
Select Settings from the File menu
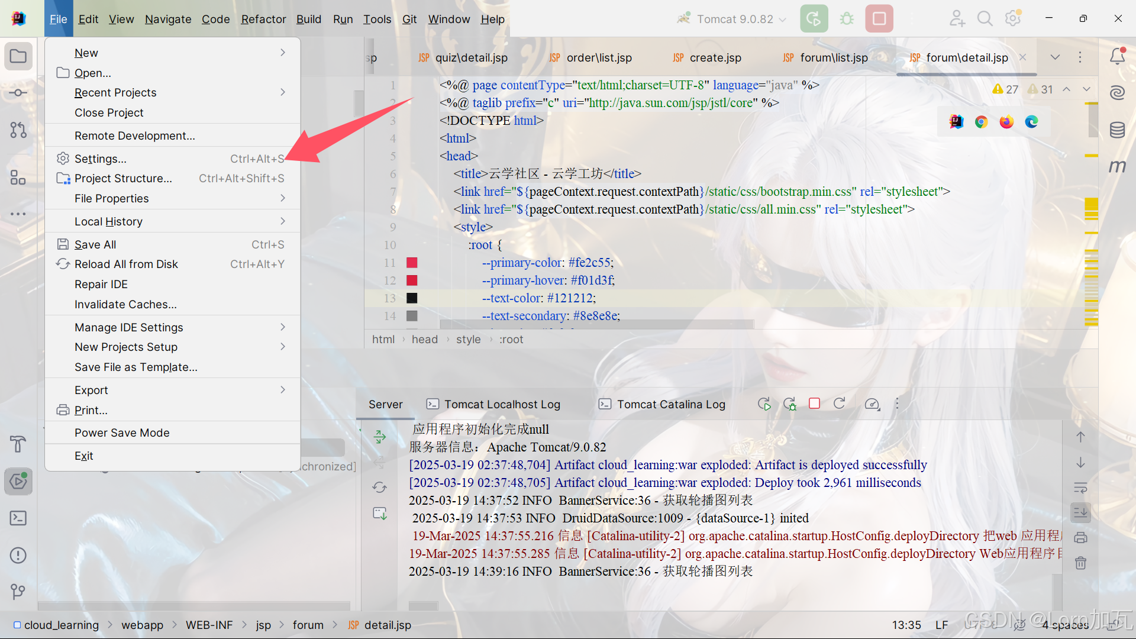click(x=99, y=158)
